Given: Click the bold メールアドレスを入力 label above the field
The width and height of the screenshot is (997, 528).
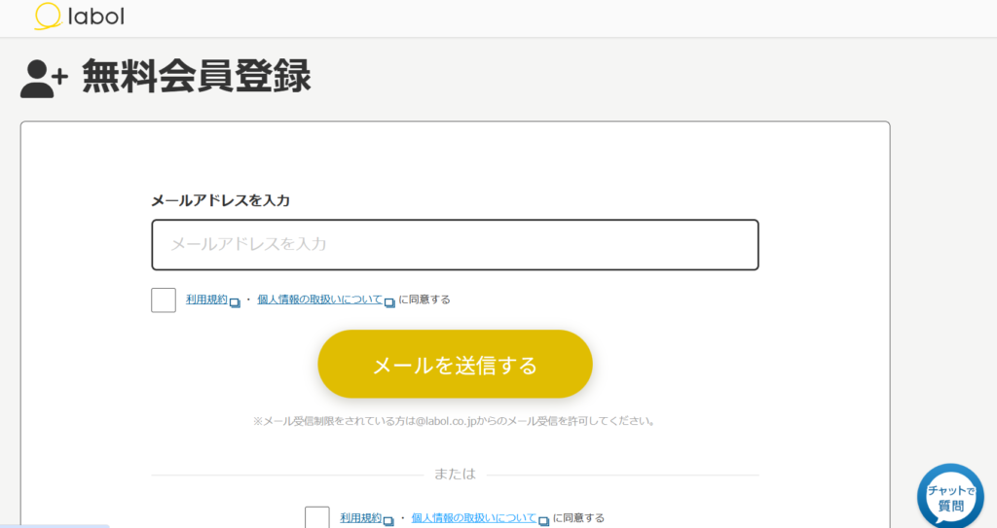Looking at the screenshot, I should [x=220, y=200].
